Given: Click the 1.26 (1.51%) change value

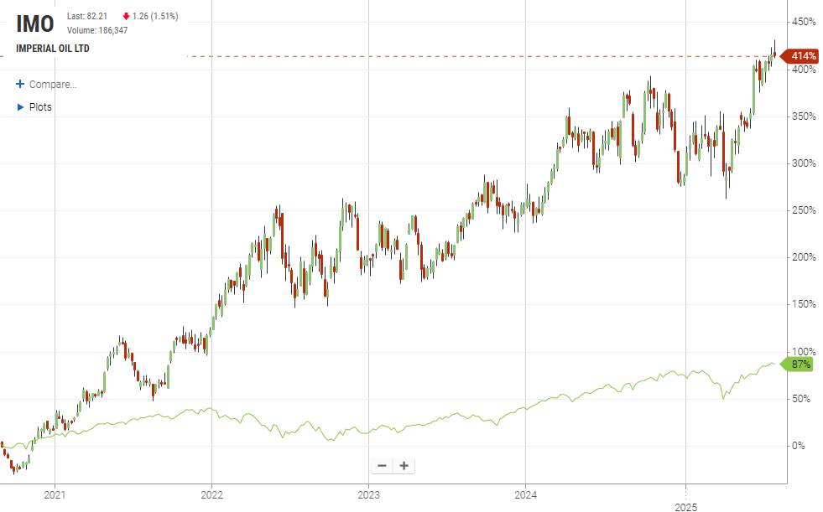Looking at the screenshot, I should pos(155,16).
